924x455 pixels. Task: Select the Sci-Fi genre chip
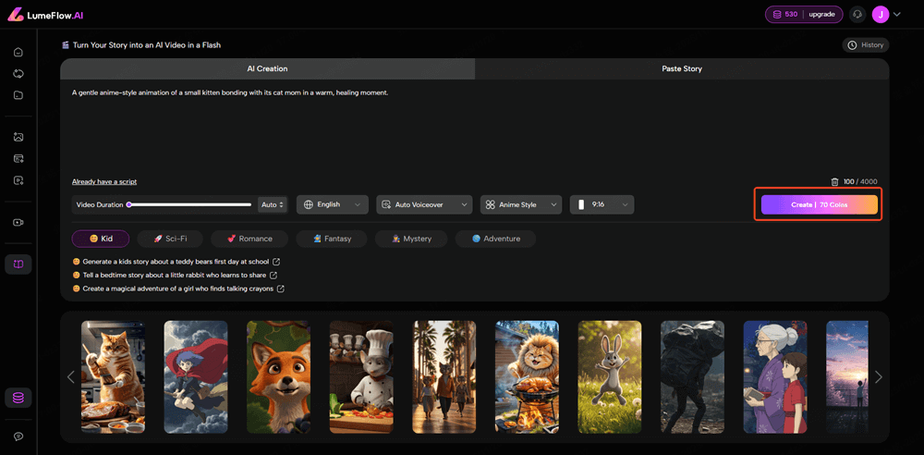(170, 239)
